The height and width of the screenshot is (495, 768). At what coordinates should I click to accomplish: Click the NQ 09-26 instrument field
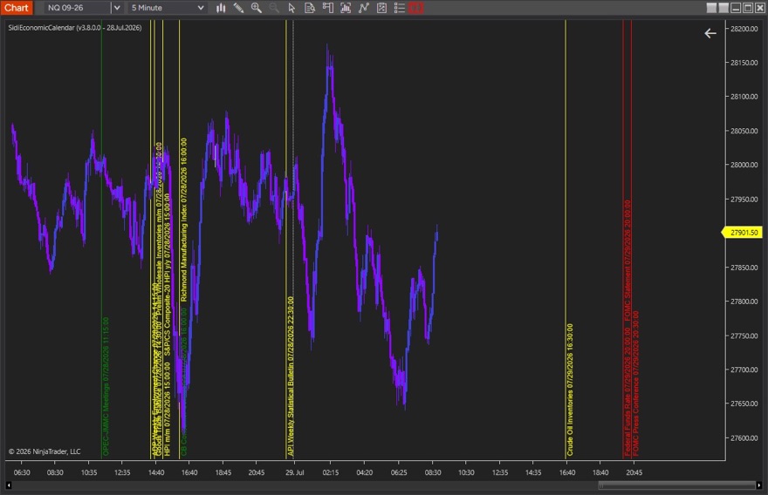click(x=78, y=8)
